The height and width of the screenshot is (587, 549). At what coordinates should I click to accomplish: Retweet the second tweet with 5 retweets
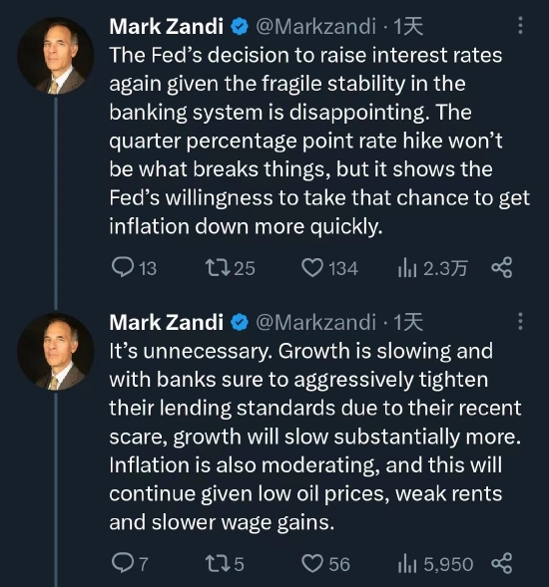tap(225, 563)
